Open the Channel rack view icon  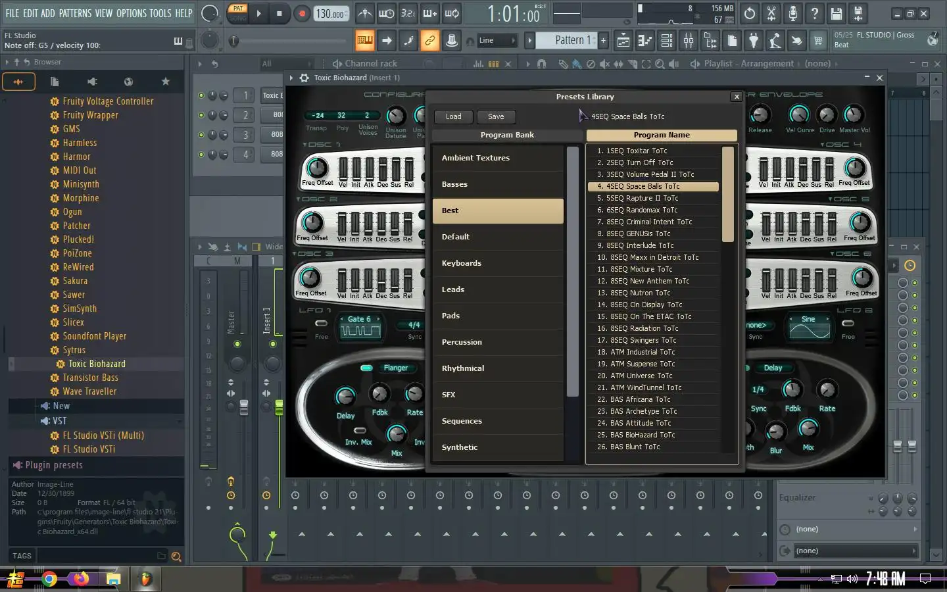pyautogui.click(x=667, y=41)
